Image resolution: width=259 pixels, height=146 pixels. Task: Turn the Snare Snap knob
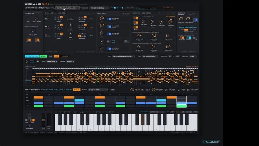point(153,90)
